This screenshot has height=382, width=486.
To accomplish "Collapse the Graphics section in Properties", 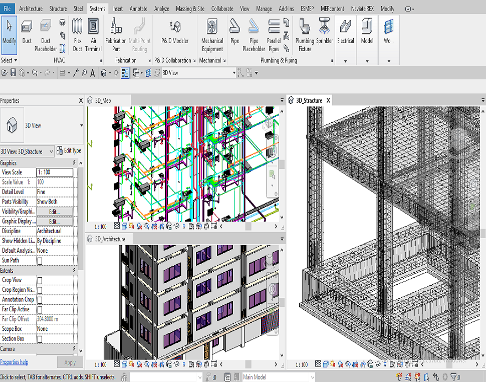I will (74, 163).
